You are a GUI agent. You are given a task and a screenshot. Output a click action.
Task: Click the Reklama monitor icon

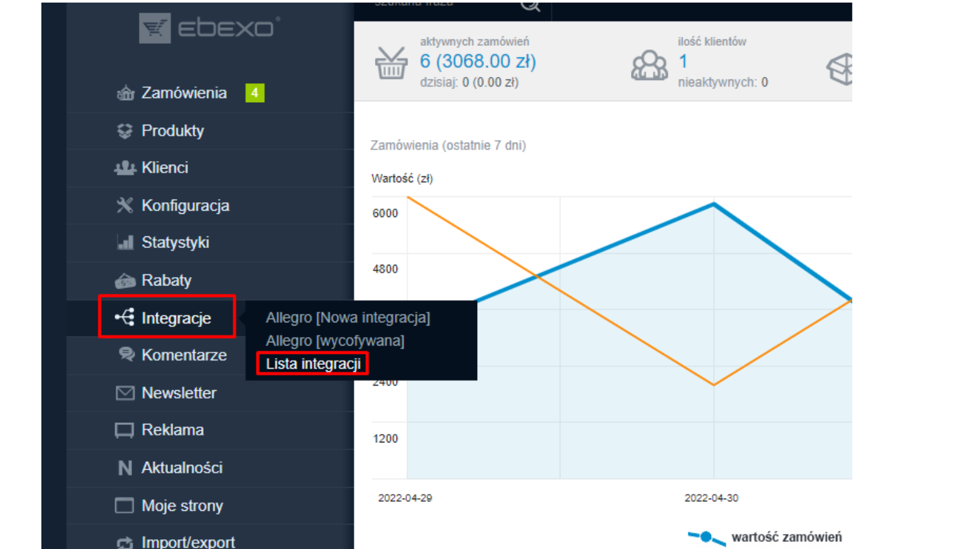(x=124, y=431)
